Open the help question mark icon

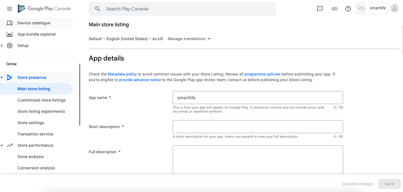click(x=348, y=9)
